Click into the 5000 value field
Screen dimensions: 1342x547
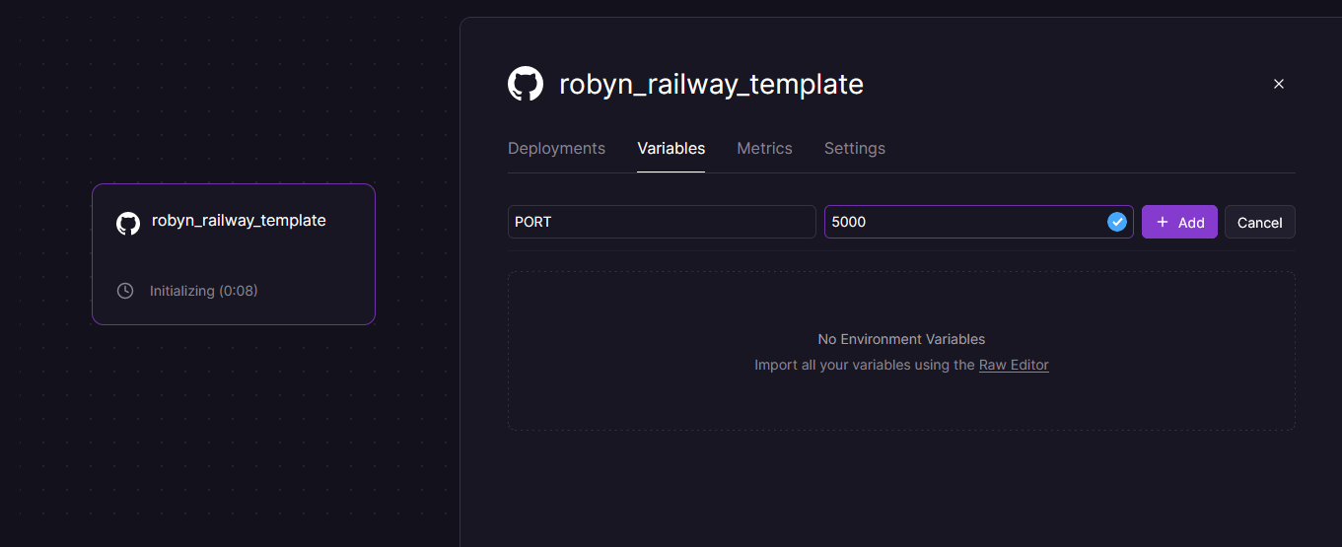961,222
